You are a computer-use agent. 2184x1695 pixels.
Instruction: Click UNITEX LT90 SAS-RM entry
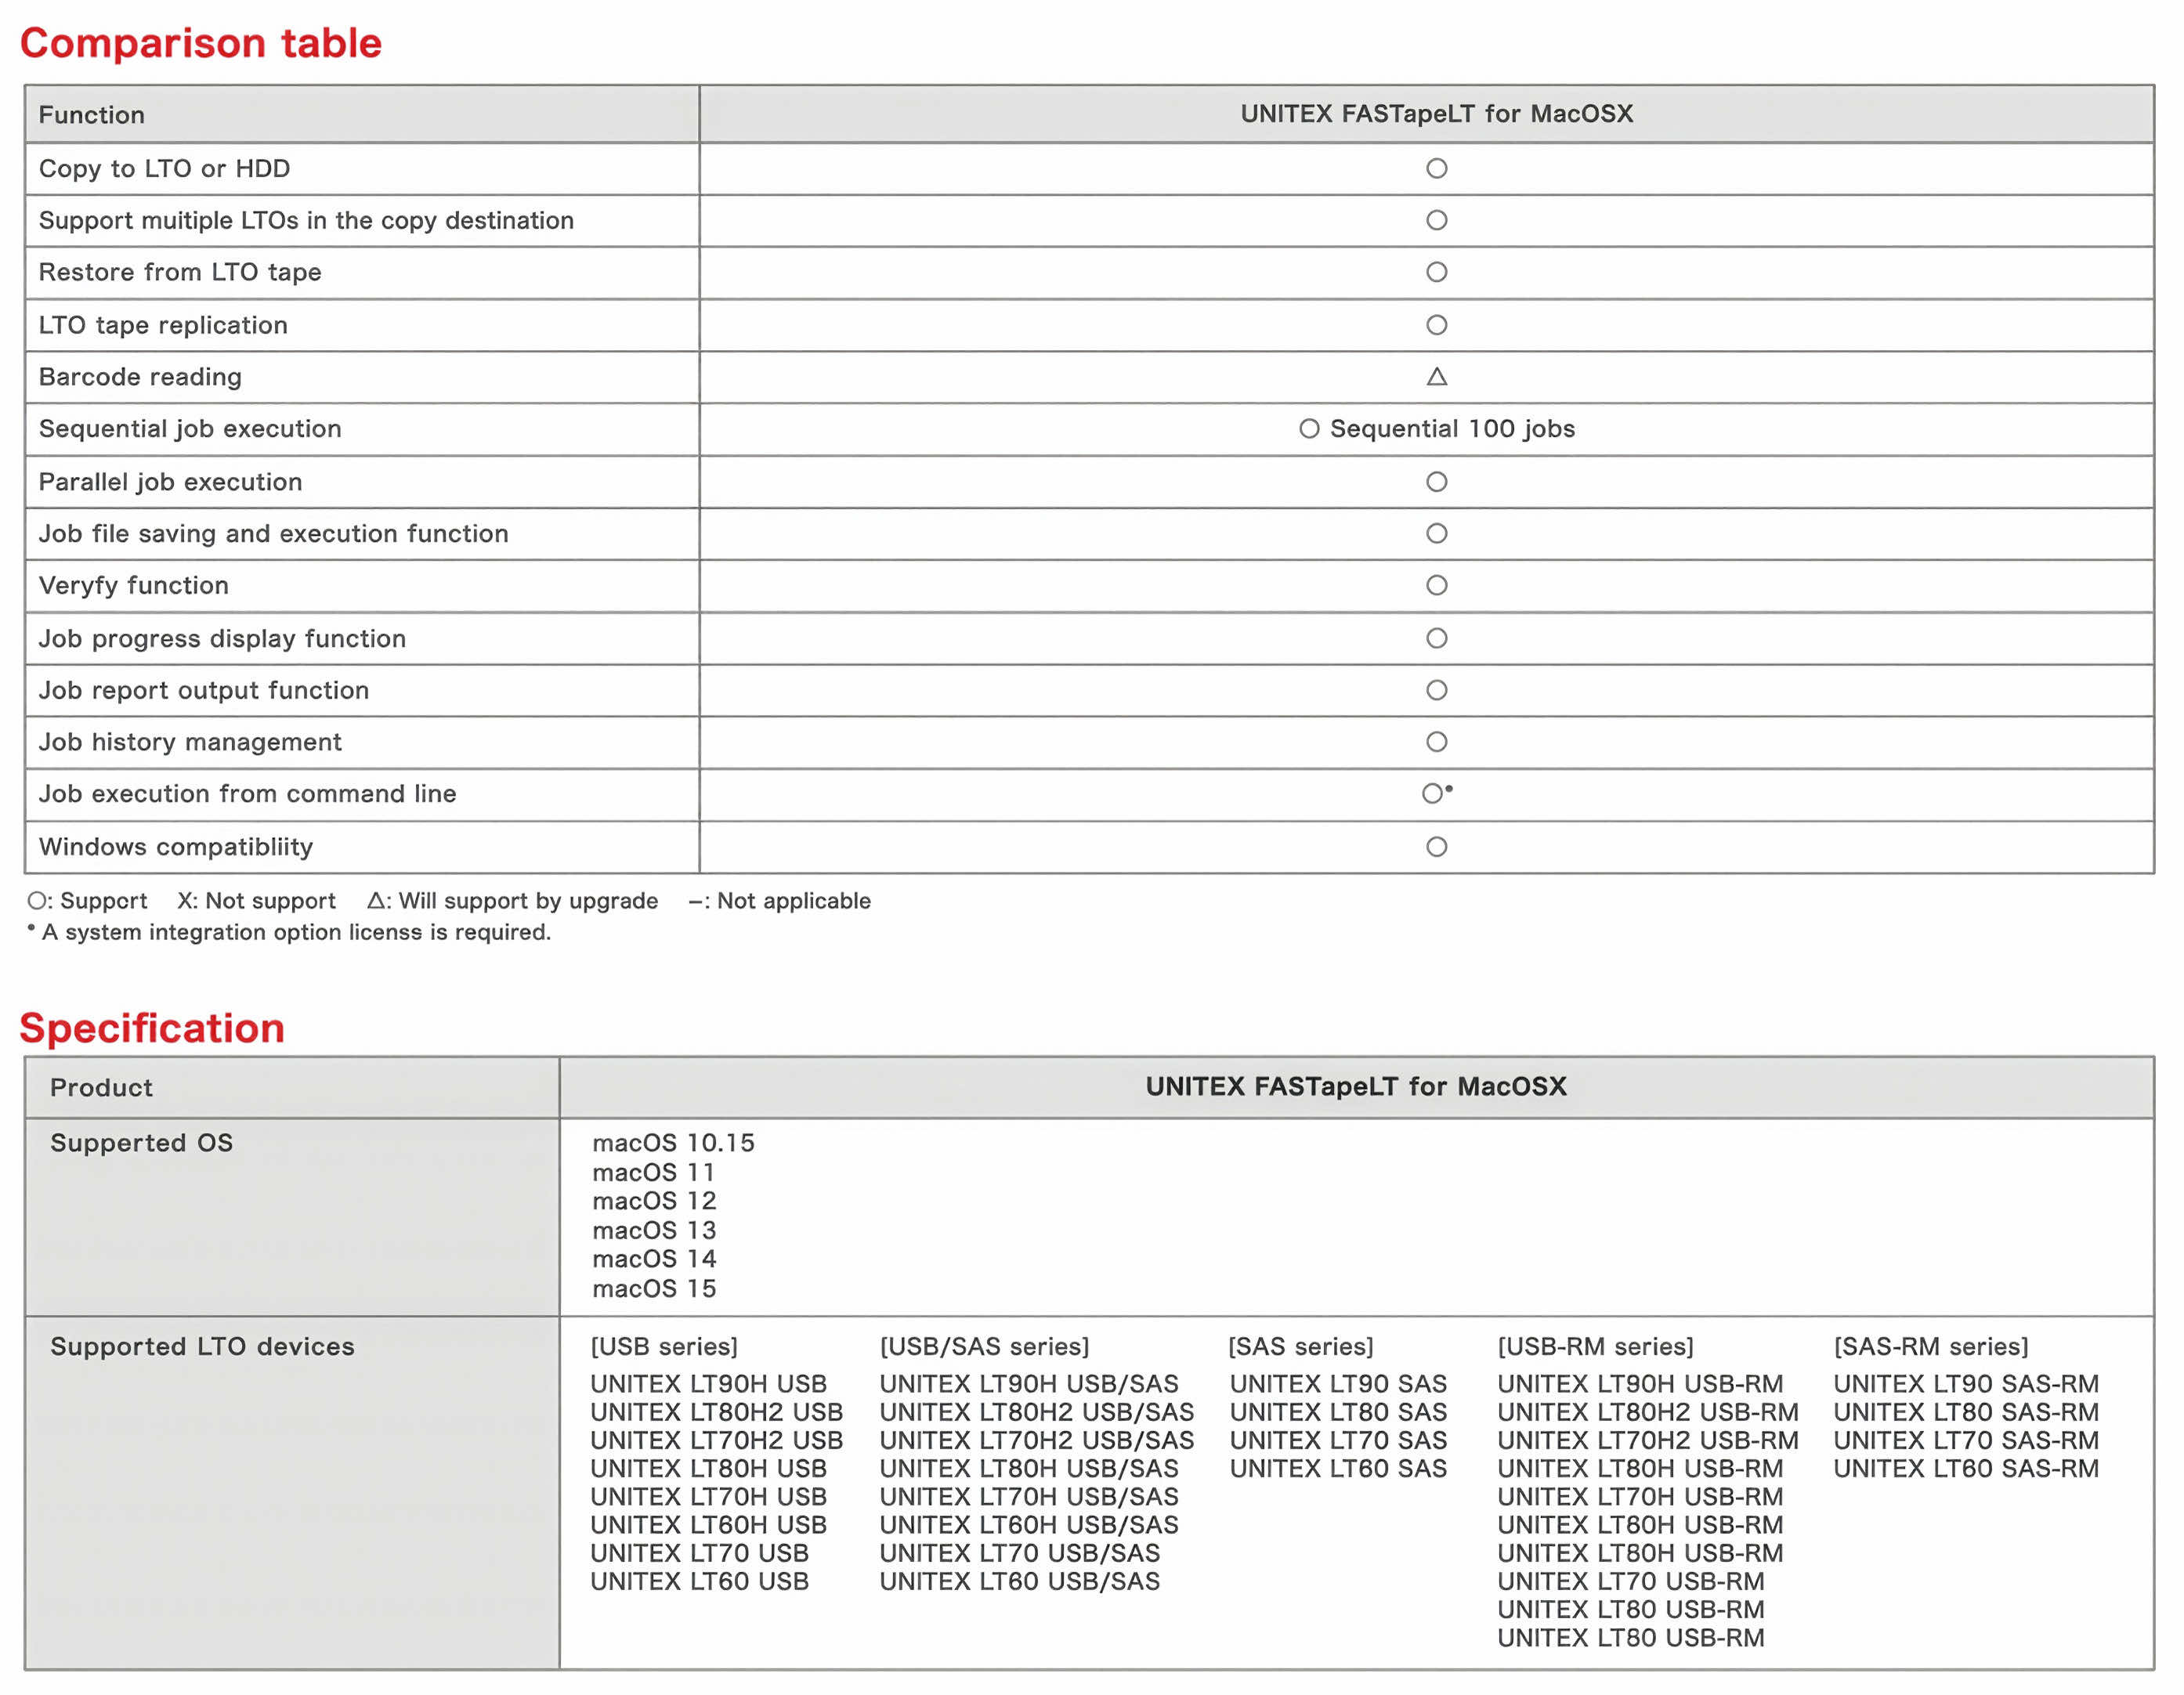(1965, 1384)
